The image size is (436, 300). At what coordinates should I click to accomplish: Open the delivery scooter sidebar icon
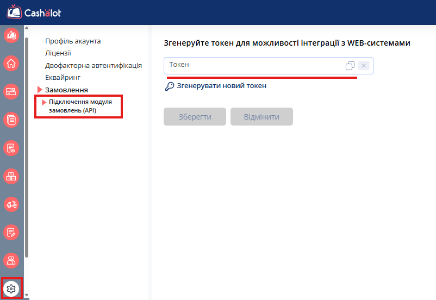pos(11,204)
